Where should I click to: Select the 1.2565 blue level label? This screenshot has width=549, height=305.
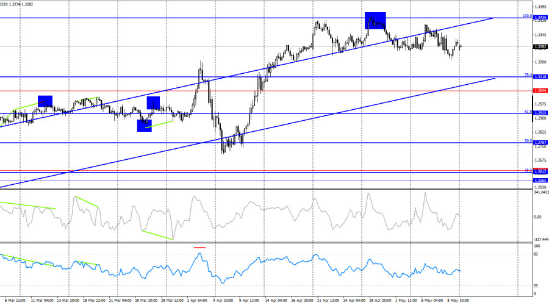pos(540,181)
